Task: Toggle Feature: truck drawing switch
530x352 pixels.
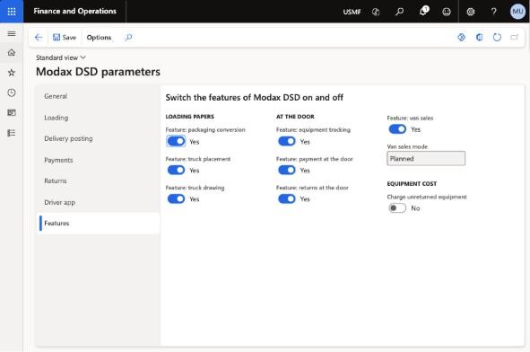Action: click(x=176, y=198)
